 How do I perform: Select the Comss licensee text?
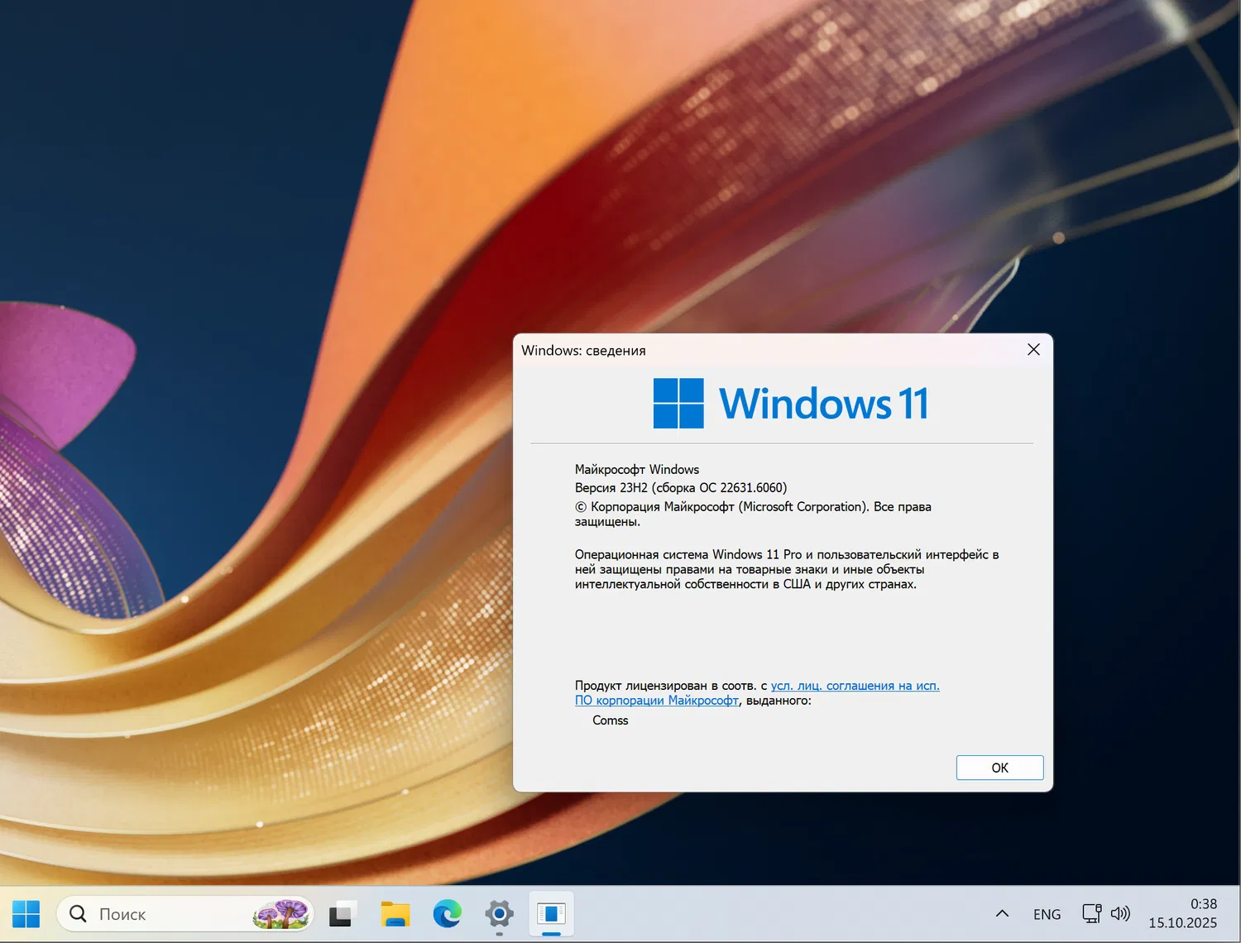[x=610, y=720]
